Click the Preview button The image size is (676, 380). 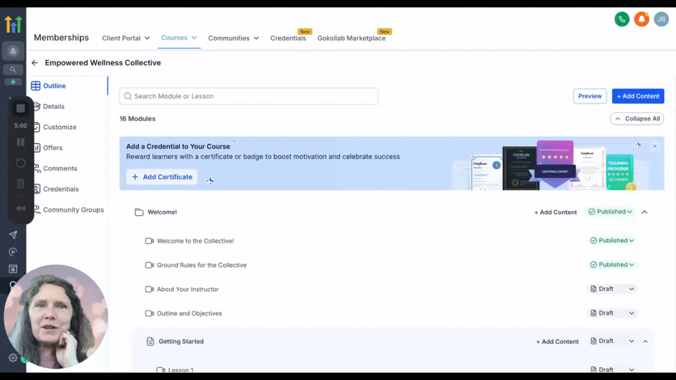[590, 96]
